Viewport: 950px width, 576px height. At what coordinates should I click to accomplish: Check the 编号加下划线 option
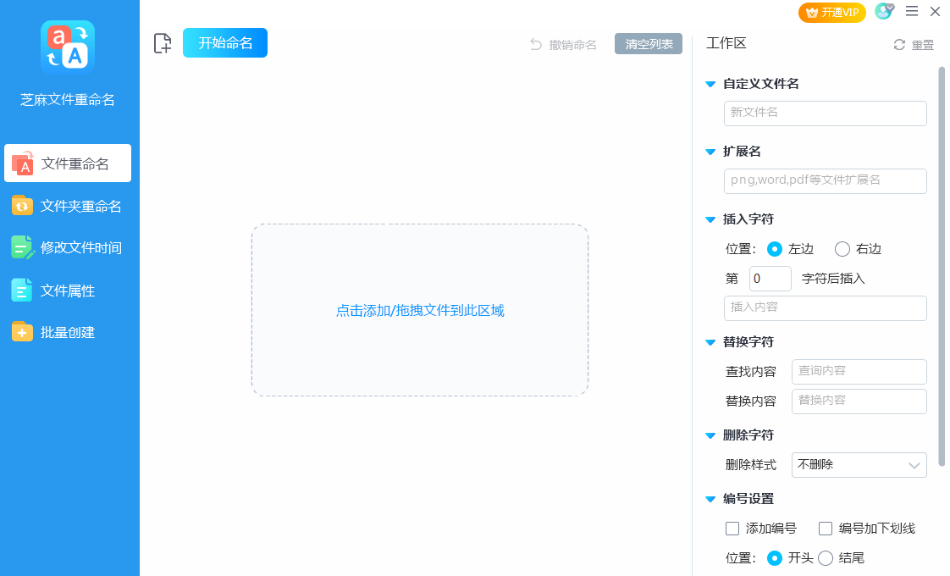pyautogui.click(x=826, y=529)
